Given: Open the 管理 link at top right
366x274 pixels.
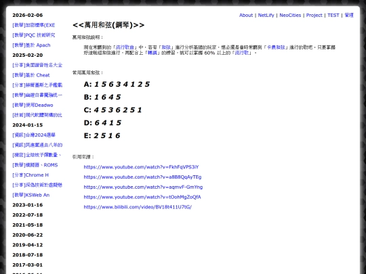Looking at the screenshot, I should coord(349,15).
